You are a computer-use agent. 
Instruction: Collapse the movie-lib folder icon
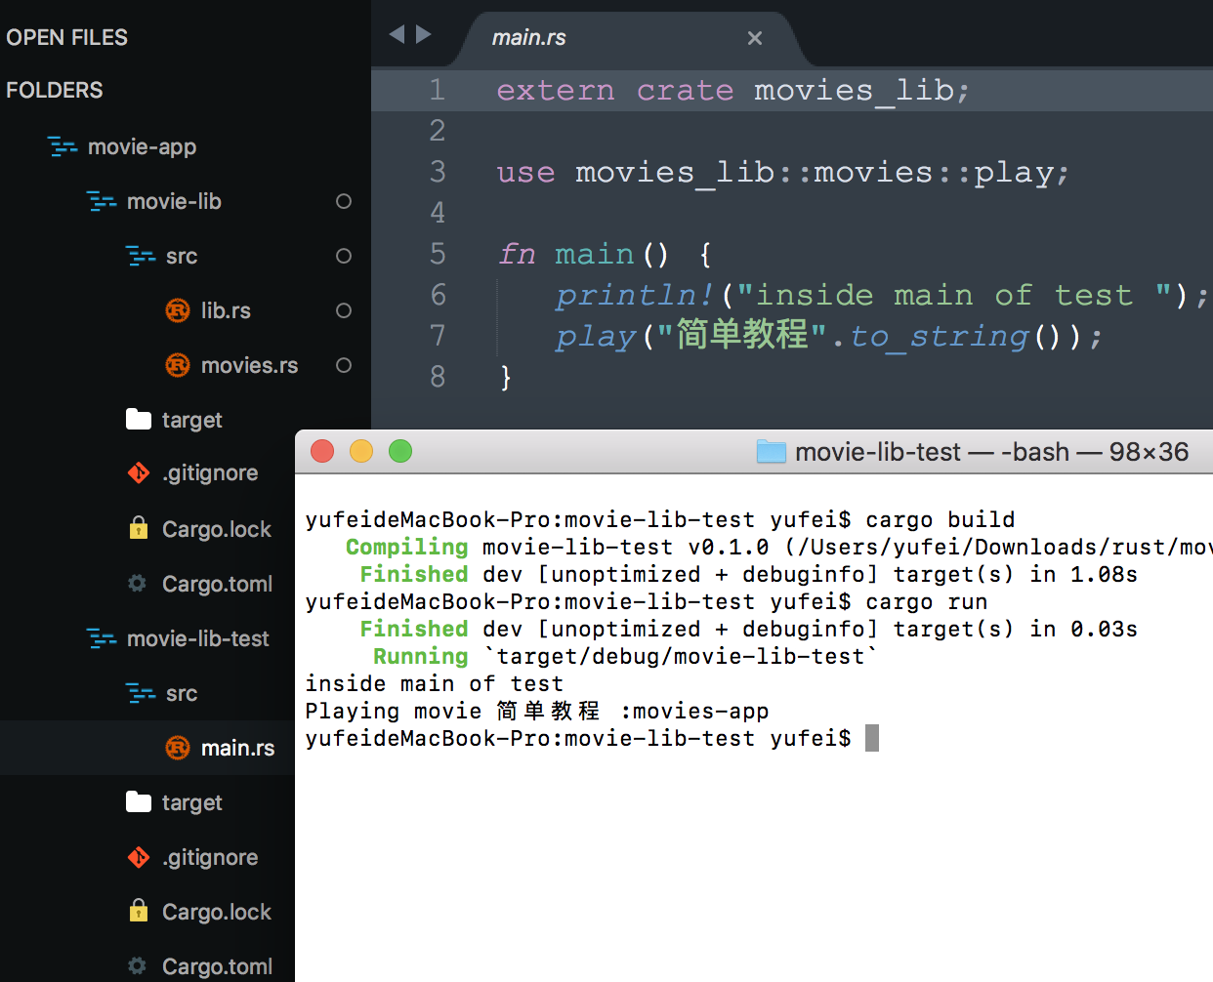click(x=102, y=202)
